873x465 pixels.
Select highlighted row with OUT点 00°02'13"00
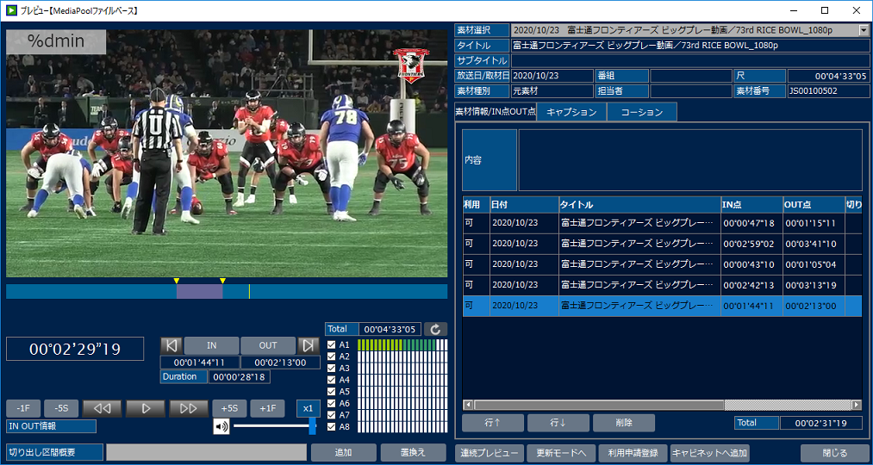663,306
